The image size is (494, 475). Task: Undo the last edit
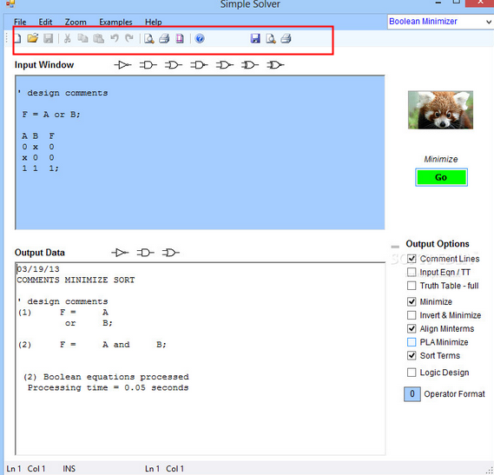coord(115,38)
